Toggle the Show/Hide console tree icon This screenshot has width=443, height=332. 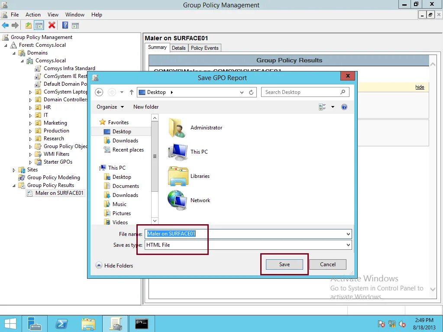tap(39, 26)
